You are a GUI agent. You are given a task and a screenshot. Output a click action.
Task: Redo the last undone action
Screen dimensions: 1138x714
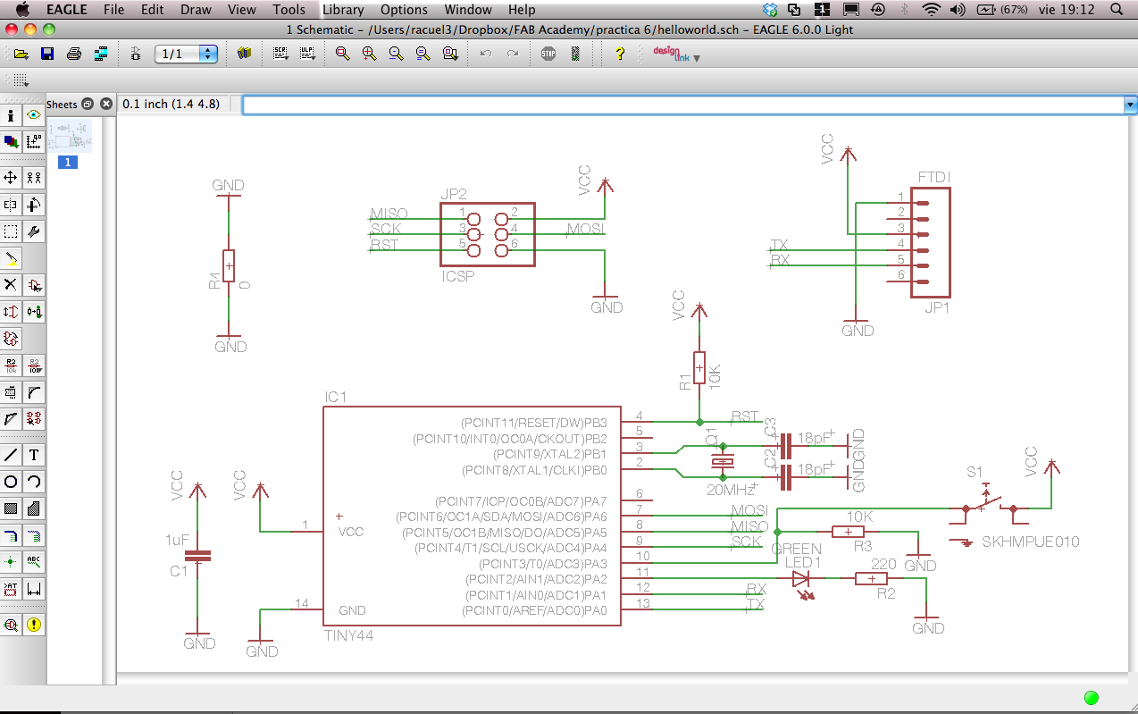pyautogui.click(x=513, y=54)
